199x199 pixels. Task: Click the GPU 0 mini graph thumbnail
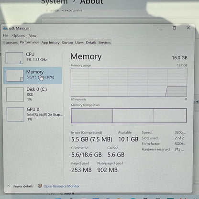pyautogui.click(x=15, y=114)
